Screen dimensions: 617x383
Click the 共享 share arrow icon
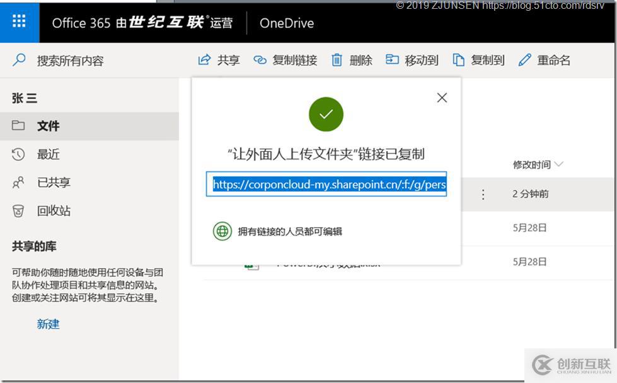[x=204, y=60]
